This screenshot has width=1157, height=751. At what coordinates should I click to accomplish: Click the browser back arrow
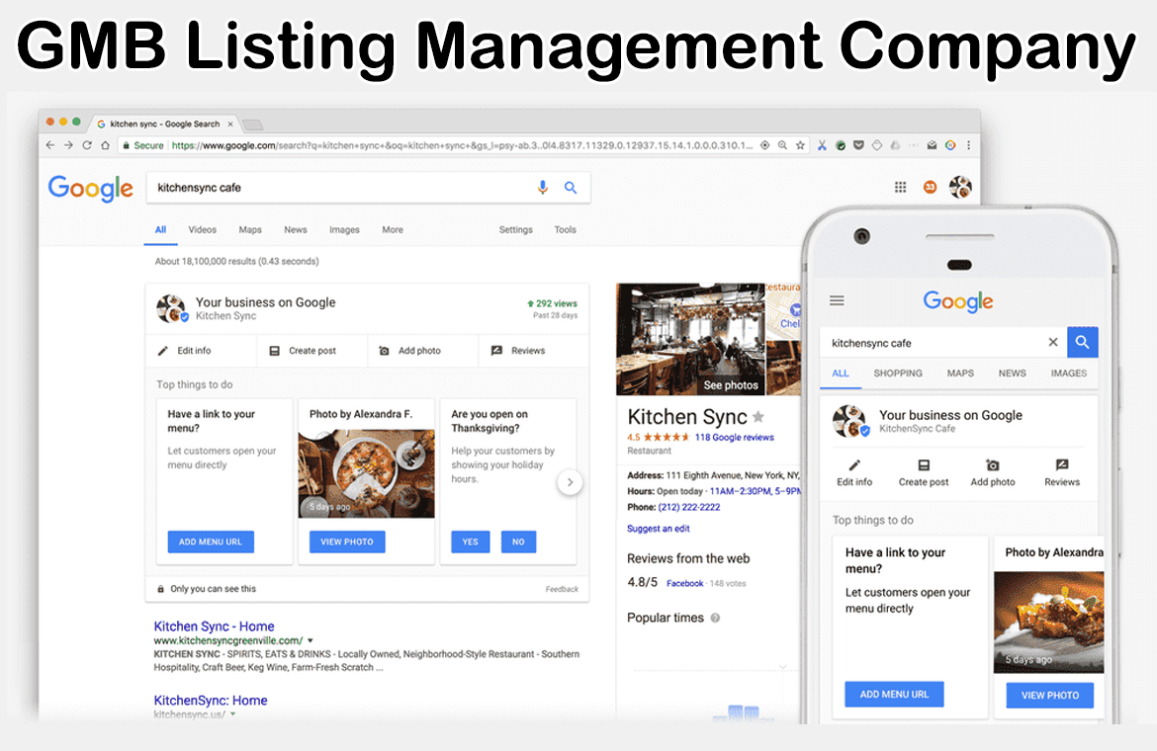[50, 145]
